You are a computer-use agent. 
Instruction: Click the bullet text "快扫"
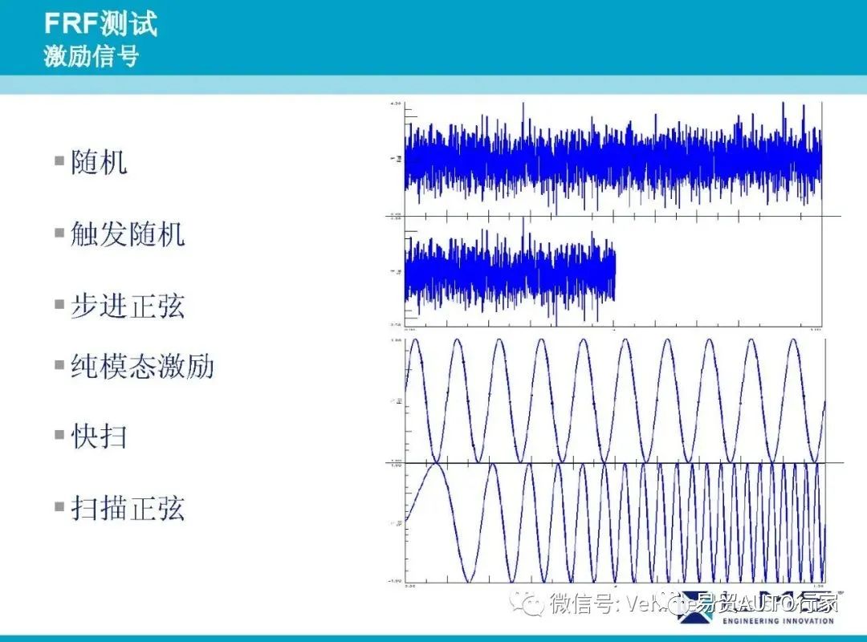99,437
